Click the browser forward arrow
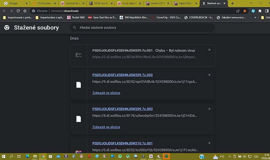The width and height of the screenshot is (270, 160). click(x=11, y=11)
